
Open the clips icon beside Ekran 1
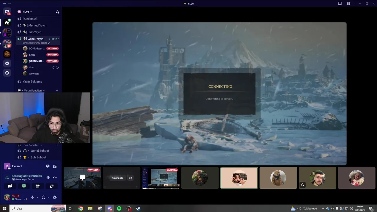(x=54, y=166)
